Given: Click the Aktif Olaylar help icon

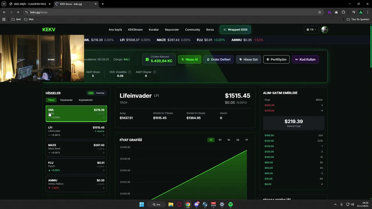Looking at the screenshot, I should (x=155, y=72).
